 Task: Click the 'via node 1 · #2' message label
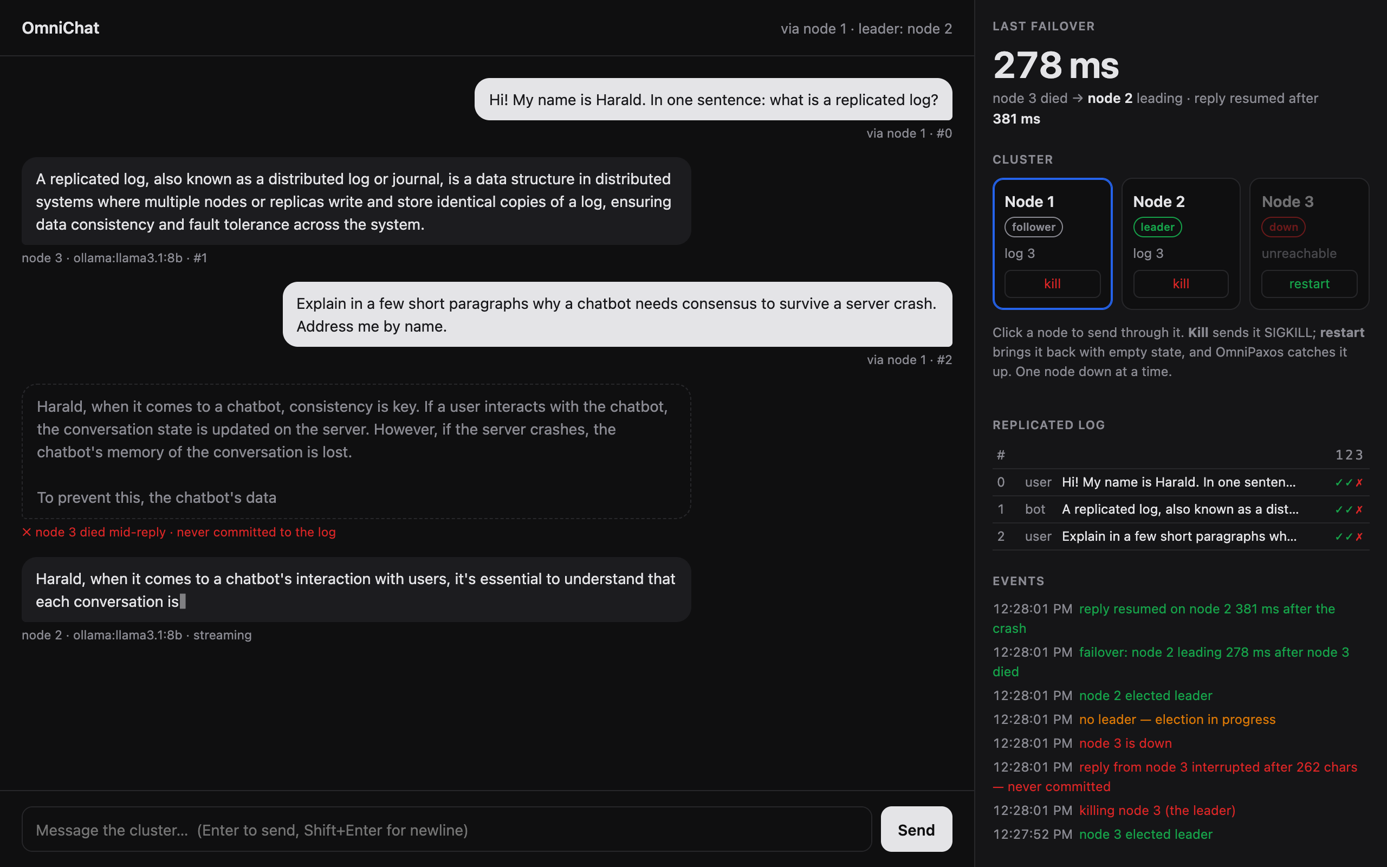[x=909, y=359]
